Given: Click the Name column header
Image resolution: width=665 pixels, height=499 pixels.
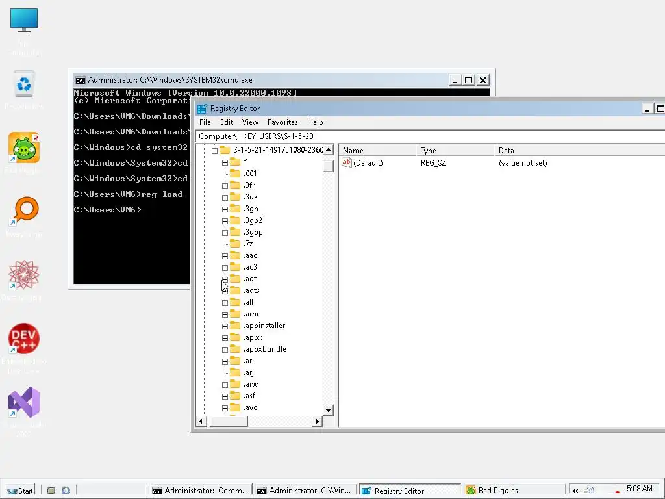Looking at the screenshot, I should coord(377,151).
